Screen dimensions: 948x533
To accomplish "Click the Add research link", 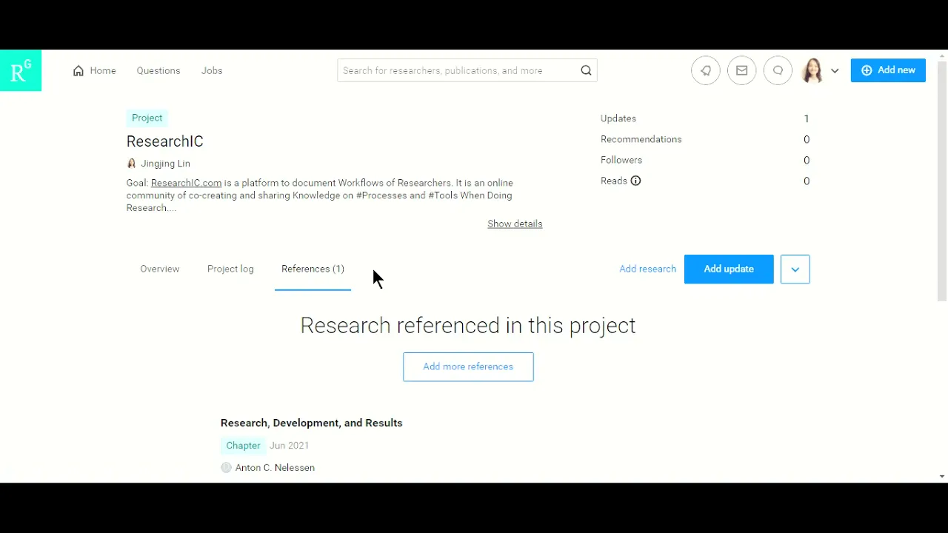I will coord(647,269).
